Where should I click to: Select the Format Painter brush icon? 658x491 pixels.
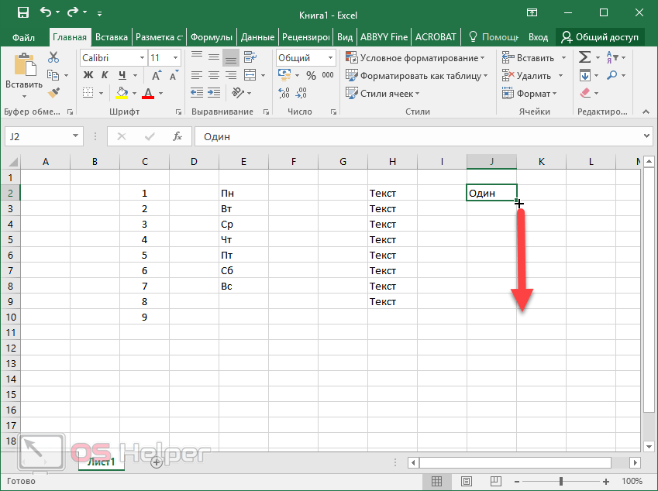pyautogui.click(x=53, y=93)
